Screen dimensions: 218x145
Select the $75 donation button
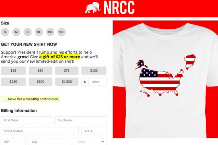[67, 71]
